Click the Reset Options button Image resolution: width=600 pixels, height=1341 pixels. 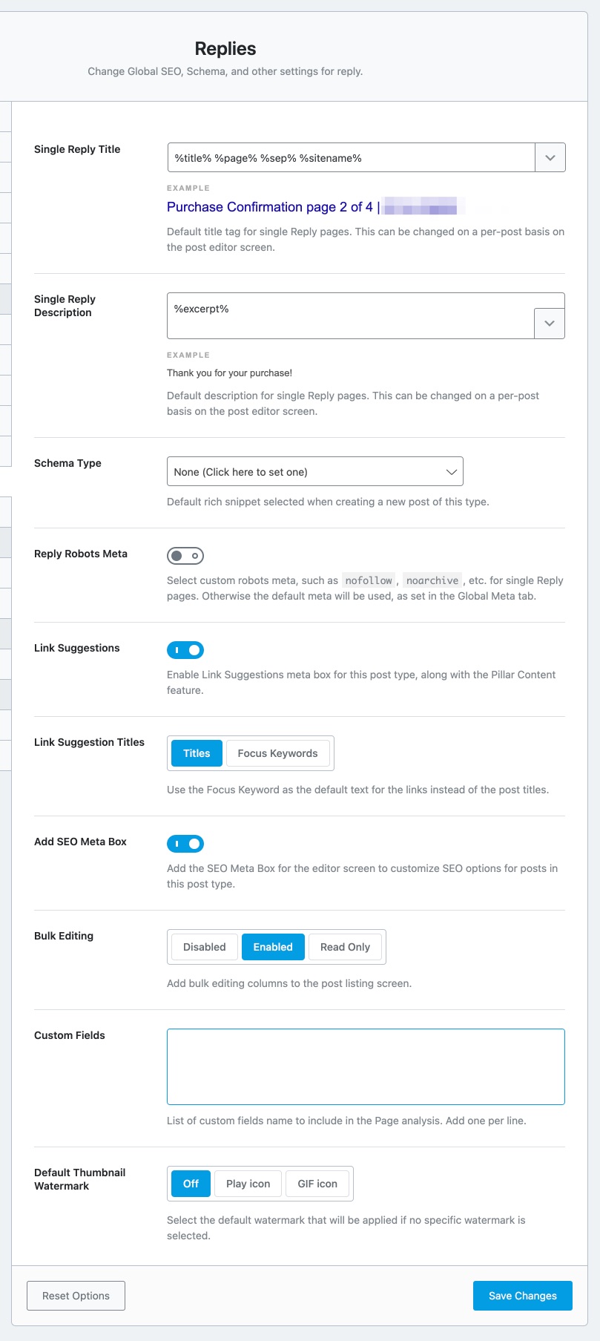click(x=76, y=1296)
